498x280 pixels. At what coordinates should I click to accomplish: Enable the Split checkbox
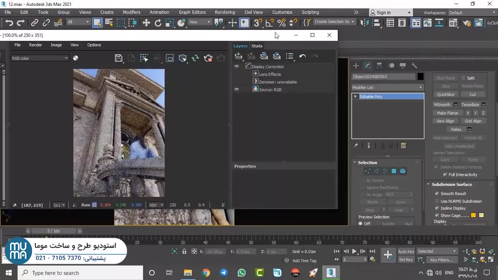click(x=463, y=78)
